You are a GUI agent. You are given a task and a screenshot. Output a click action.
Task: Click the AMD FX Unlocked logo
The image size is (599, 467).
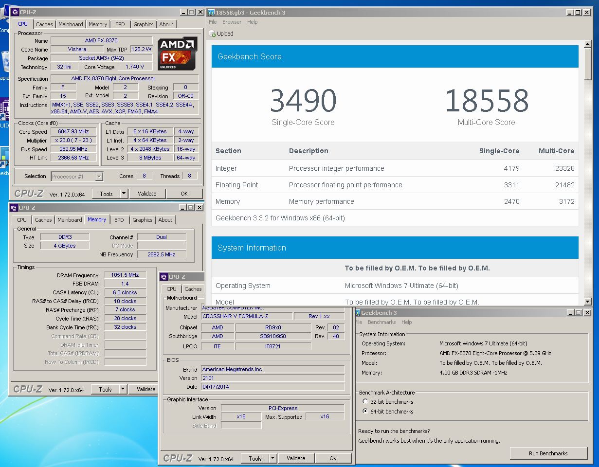coord(178,53)
